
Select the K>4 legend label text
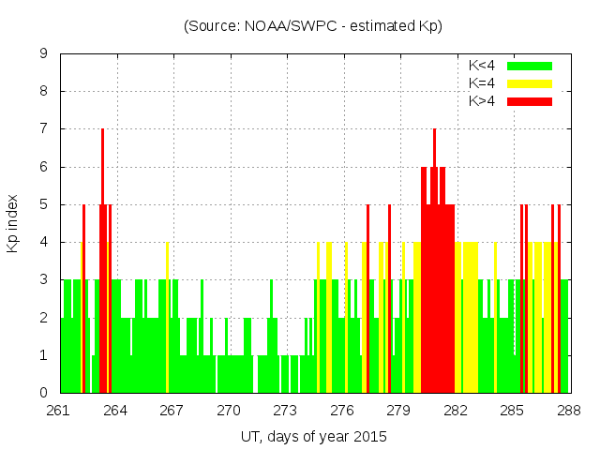[482, 101]
